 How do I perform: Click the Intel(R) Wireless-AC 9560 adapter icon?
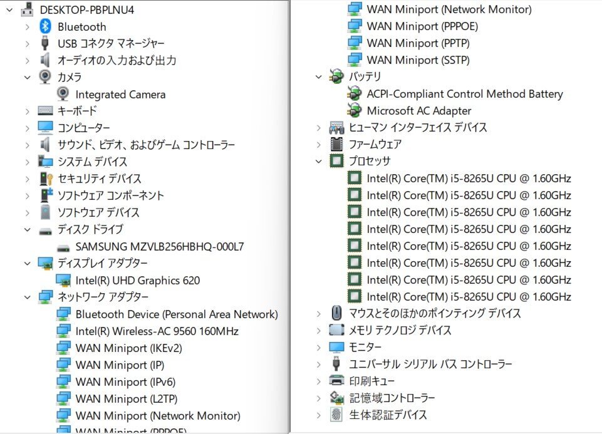(63, 331)
